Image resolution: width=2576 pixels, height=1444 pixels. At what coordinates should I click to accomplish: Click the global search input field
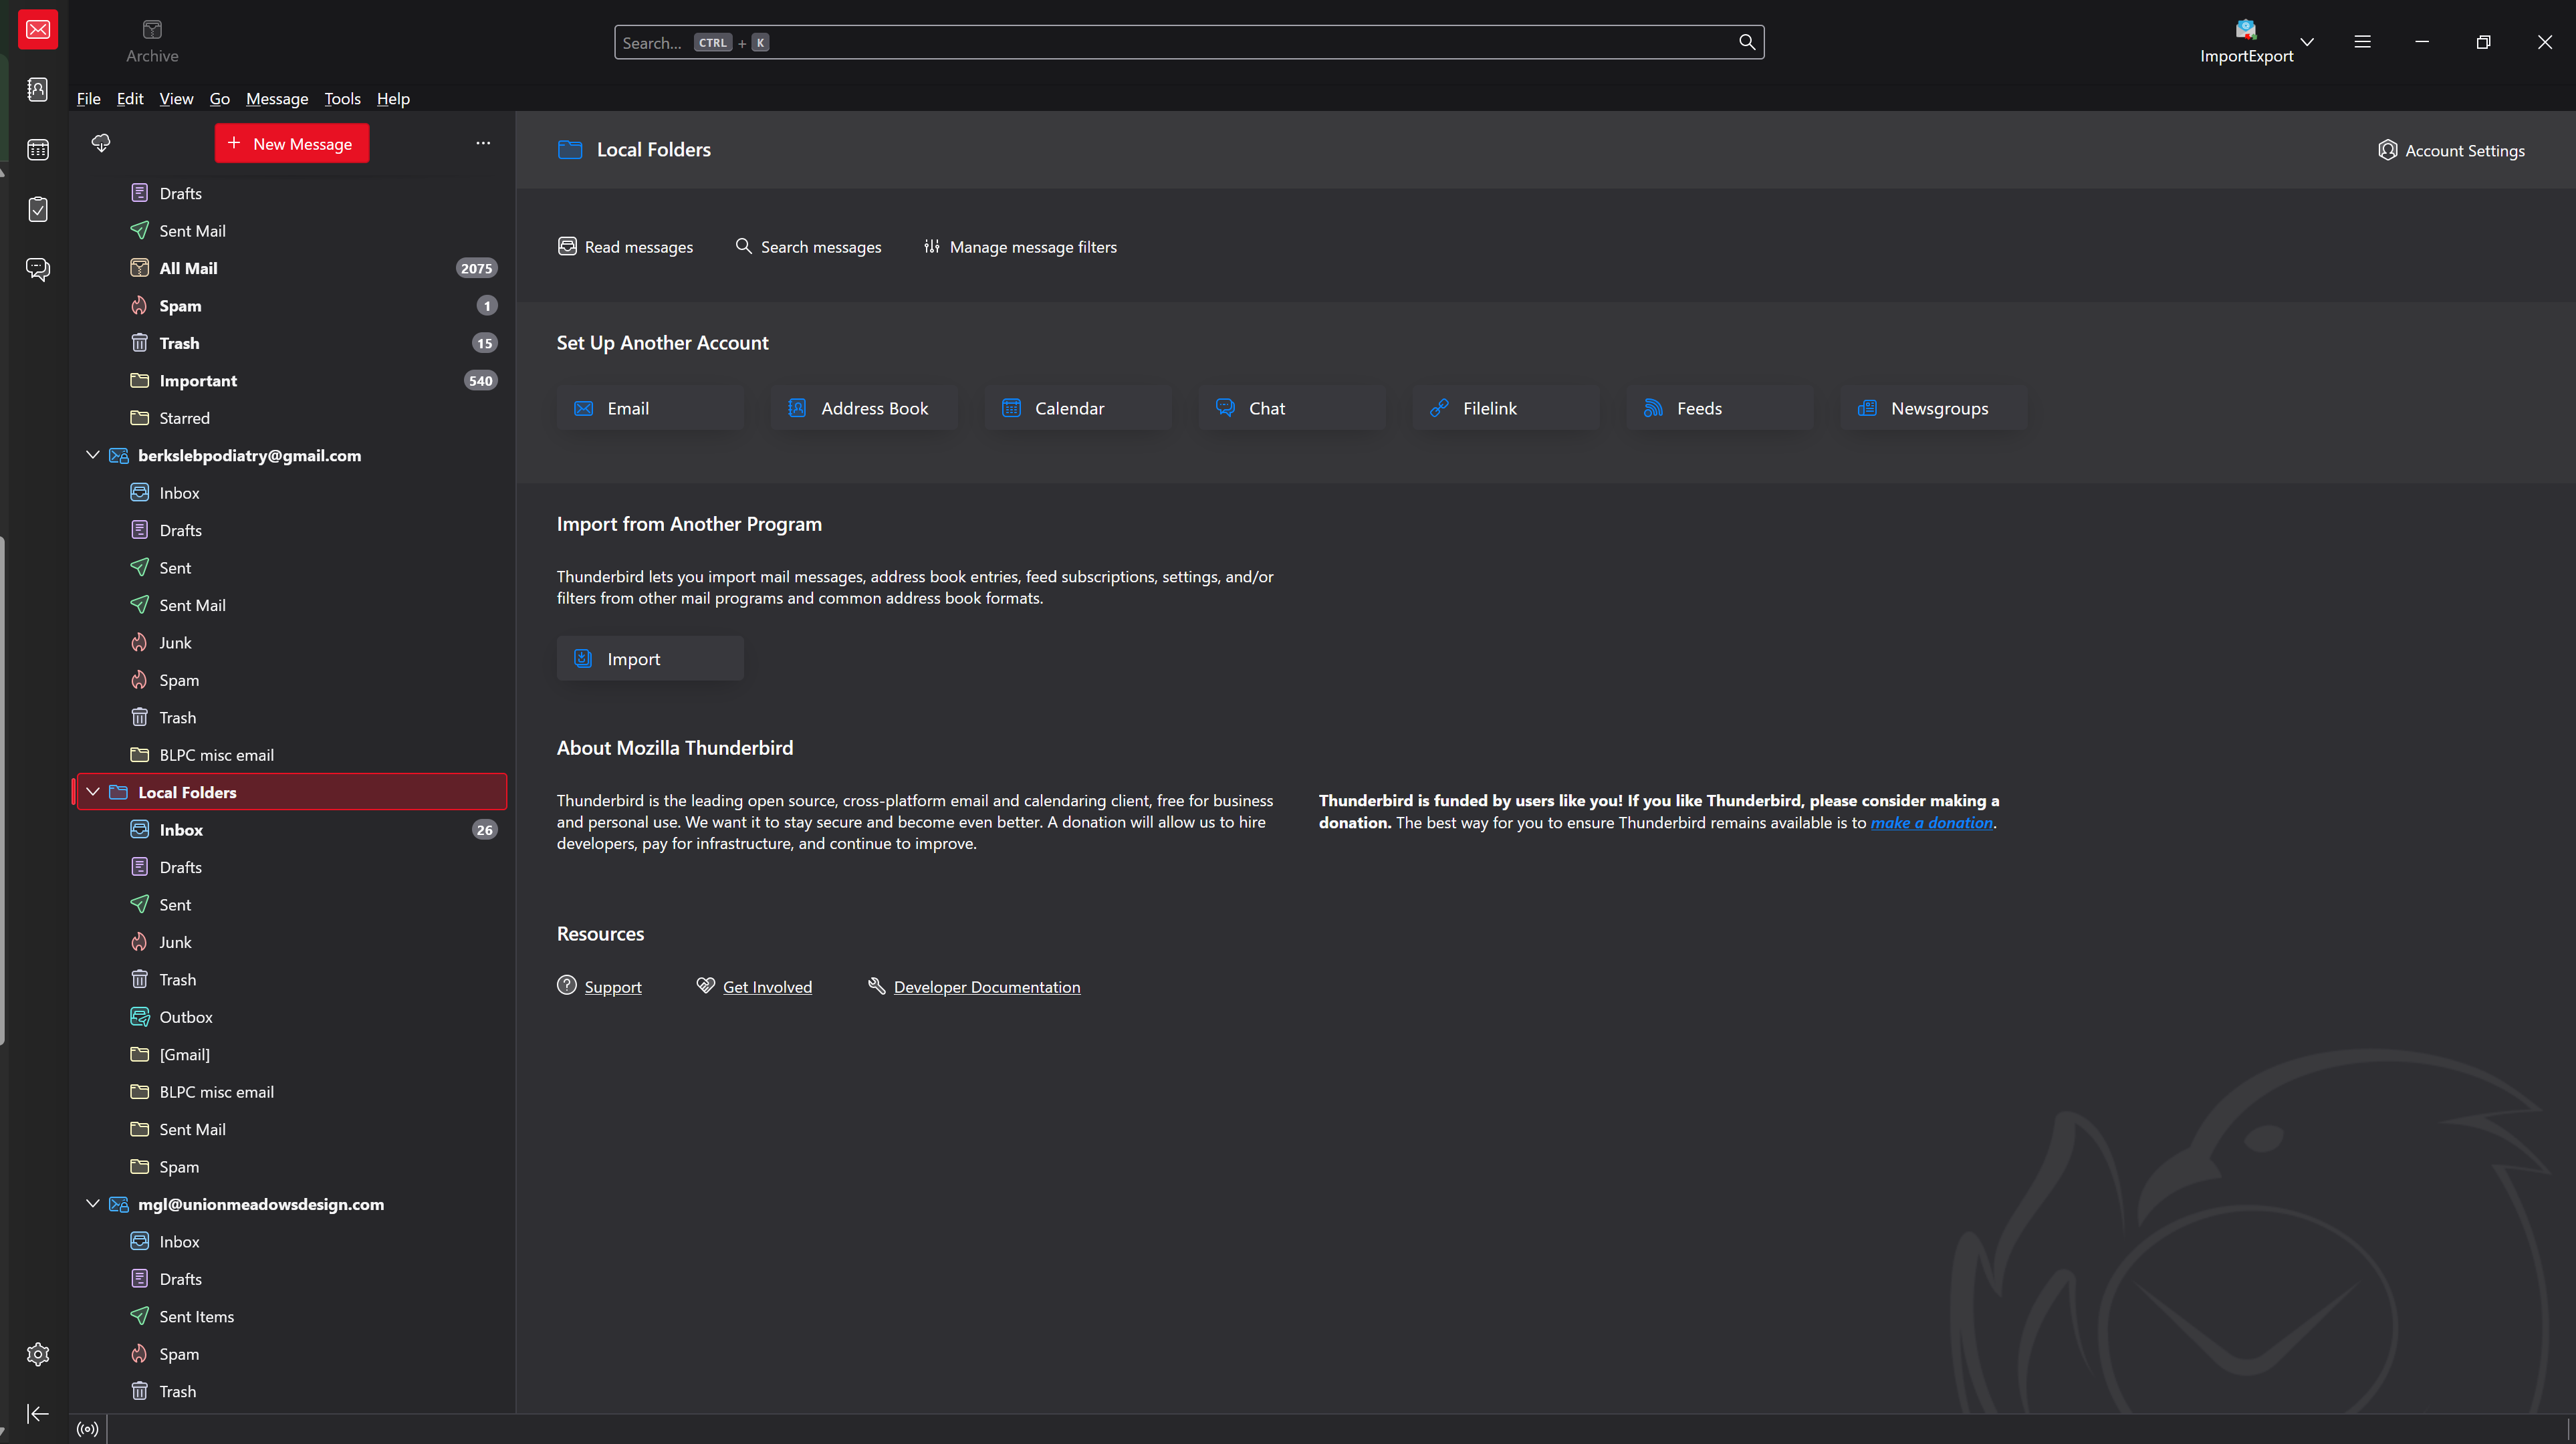[1180, 42]
